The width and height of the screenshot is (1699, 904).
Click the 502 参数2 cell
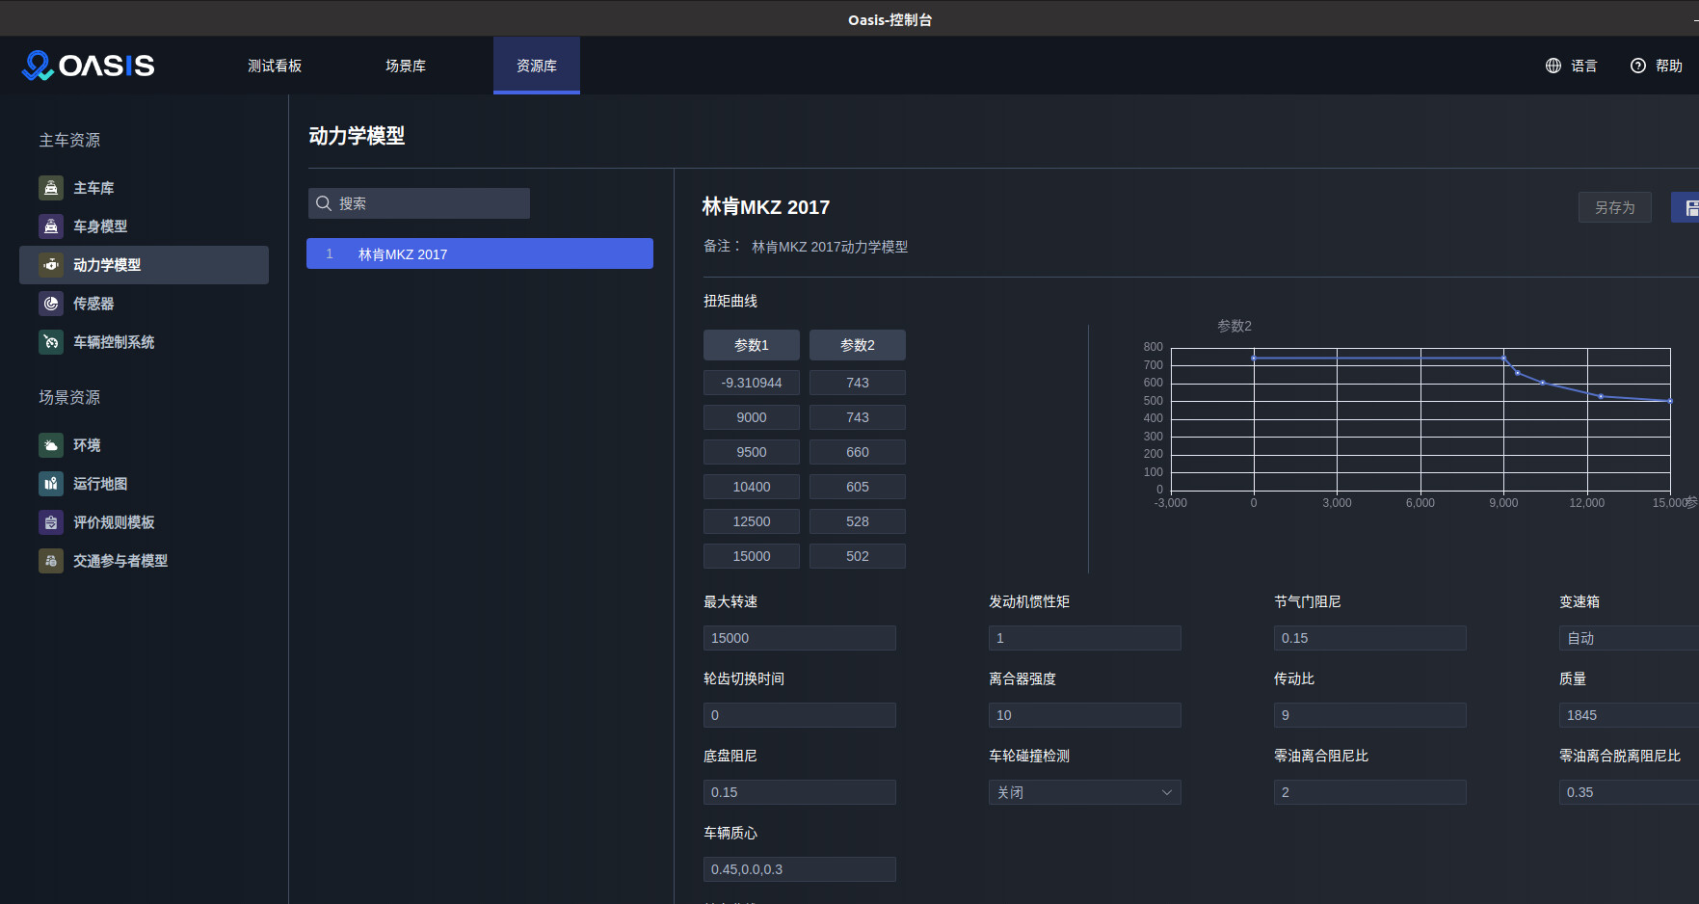(858, 556)
